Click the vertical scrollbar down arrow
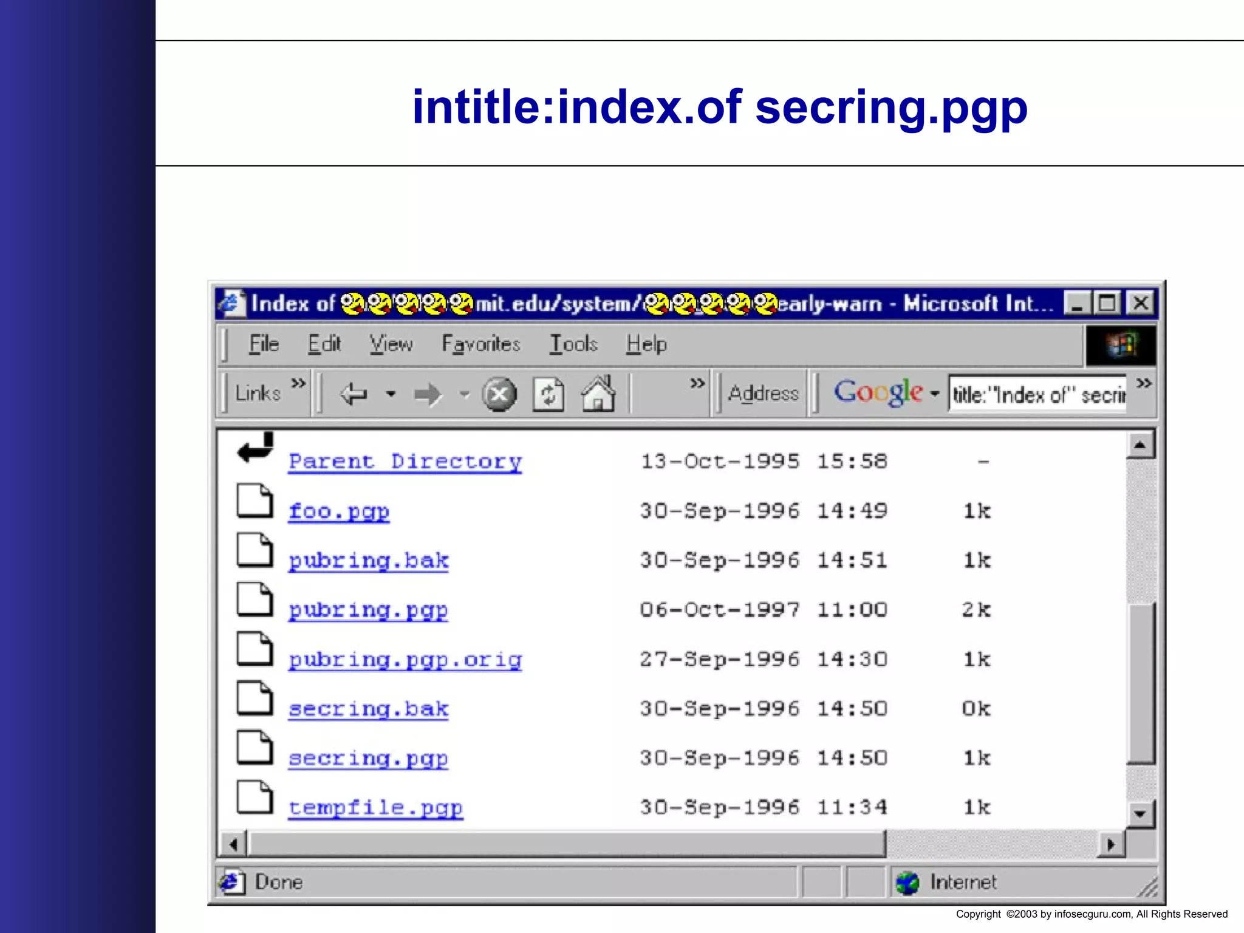 pyautogui.click(x=1140, y=814)
